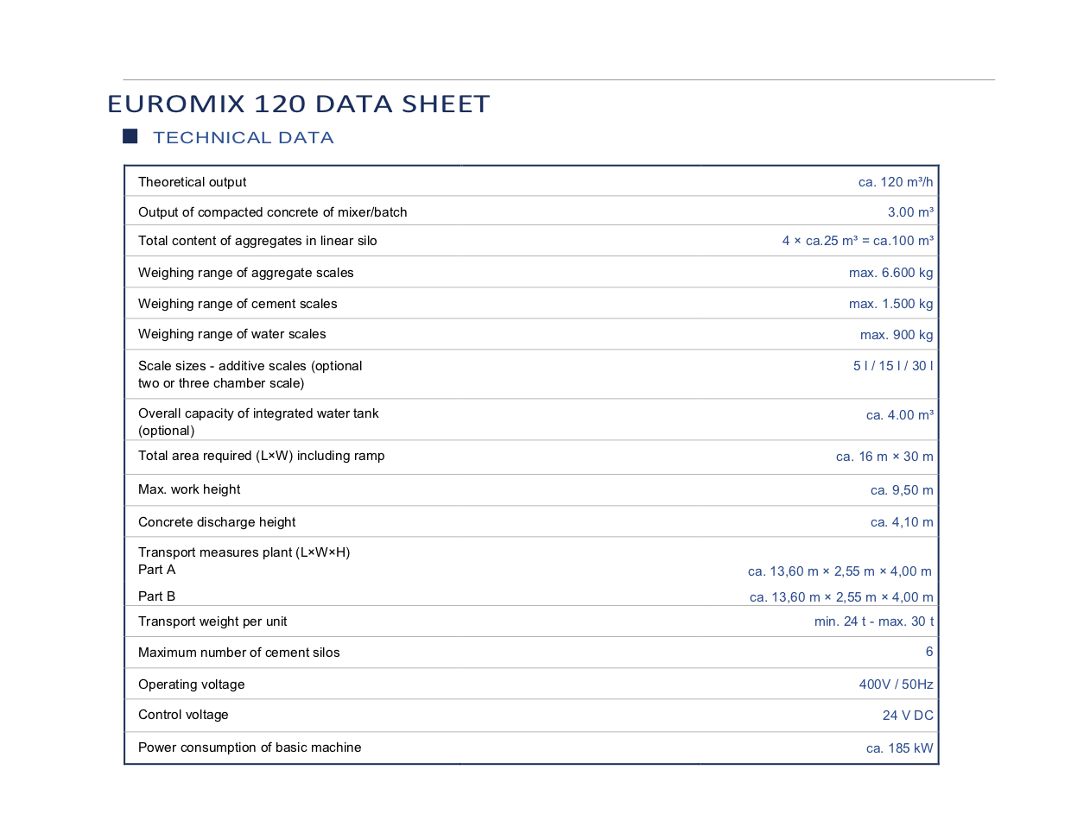
Task: Select the TECHNICAL DATA section heading
Action: (243, 138)
